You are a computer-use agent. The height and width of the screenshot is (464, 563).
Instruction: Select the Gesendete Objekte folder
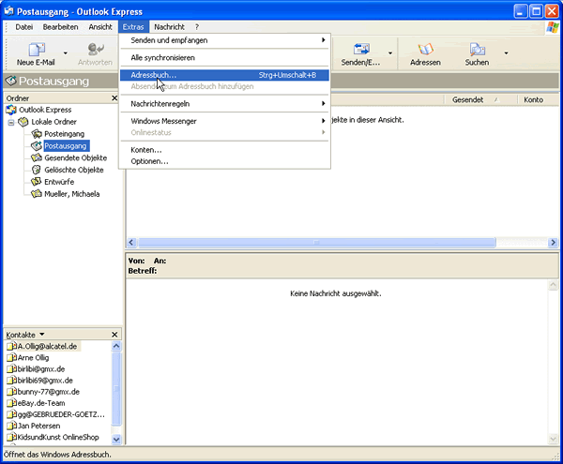[74, 157]
